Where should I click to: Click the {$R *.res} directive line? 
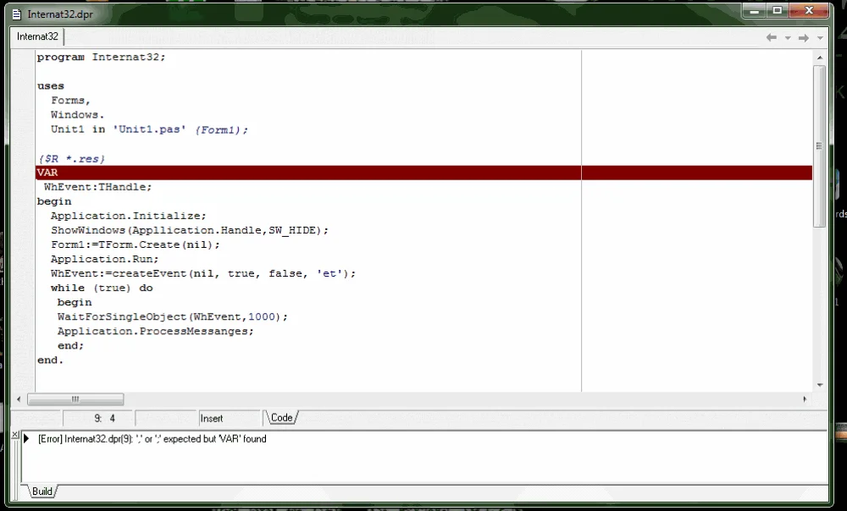click(71, 159)
